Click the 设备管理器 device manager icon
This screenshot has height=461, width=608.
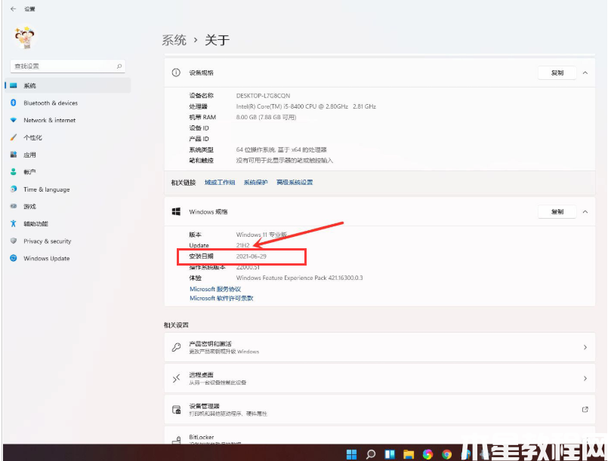click(177, 410)
